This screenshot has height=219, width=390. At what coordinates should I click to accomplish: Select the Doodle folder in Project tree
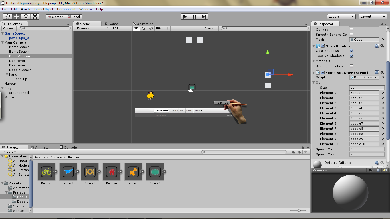[23, 202]
